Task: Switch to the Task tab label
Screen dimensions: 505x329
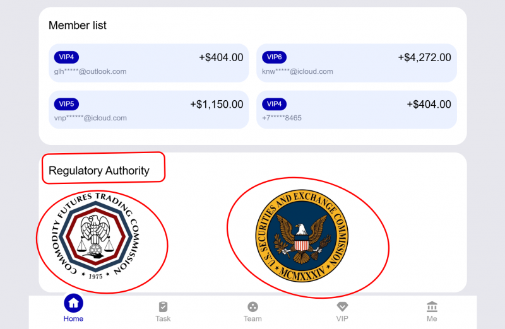Action: point(163,319)
